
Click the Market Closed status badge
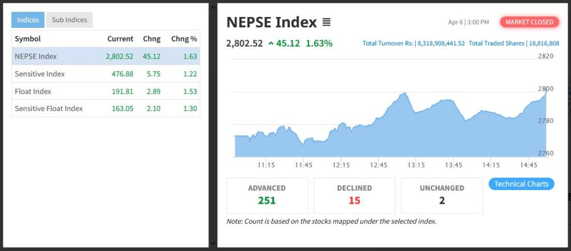coord(529,22)
